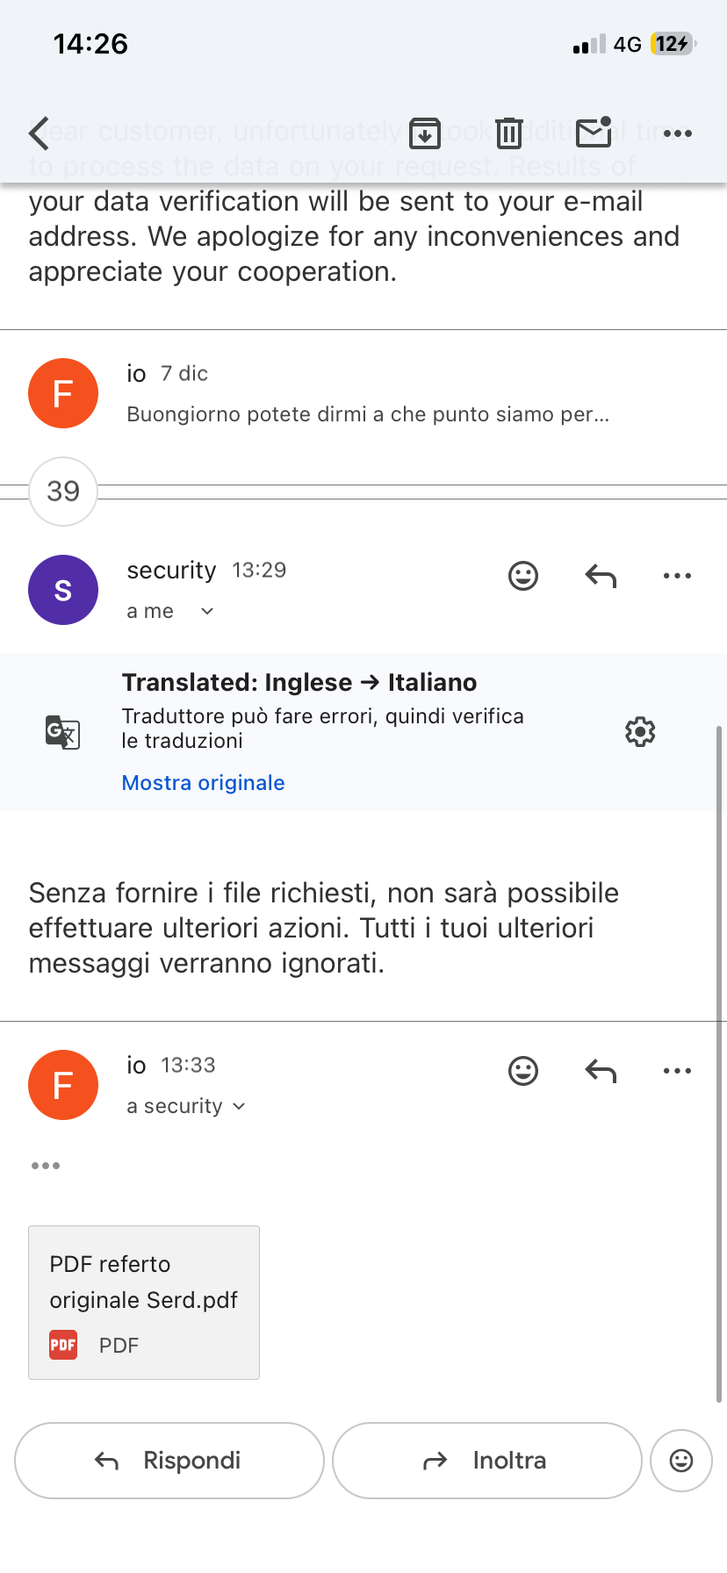Show trimmed content ellipsis in last message
Viewport: 727px width, 1573px height.
46,1166
